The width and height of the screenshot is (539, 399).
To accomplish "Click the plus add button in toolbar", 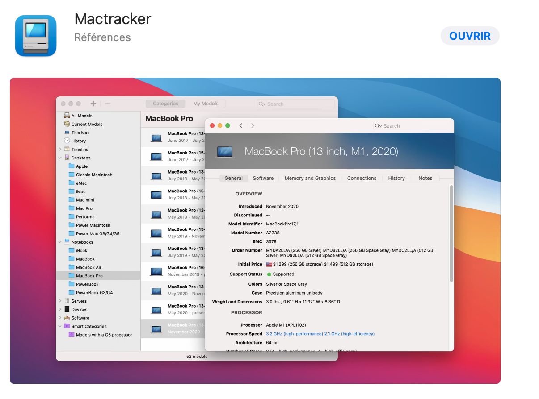I will pyautogui.click(x=93, y=104).
